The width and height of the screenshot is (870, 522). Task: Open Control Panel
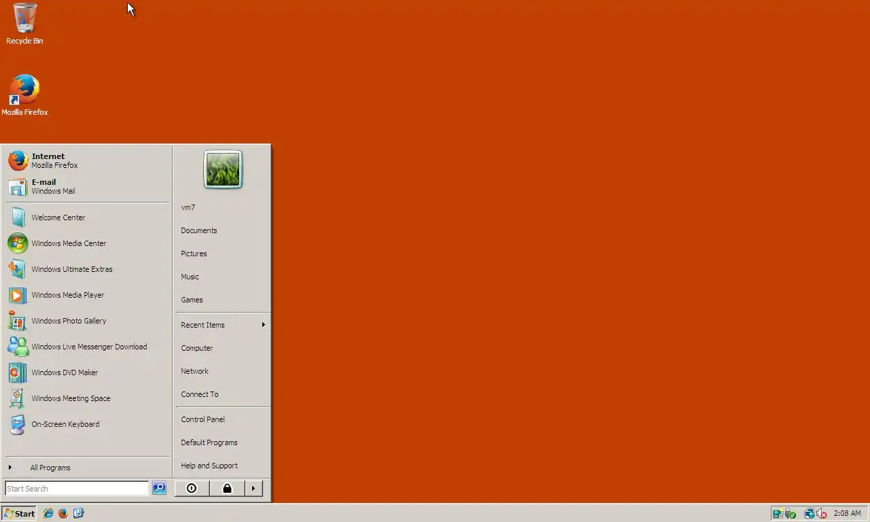(x=222, y=419)
